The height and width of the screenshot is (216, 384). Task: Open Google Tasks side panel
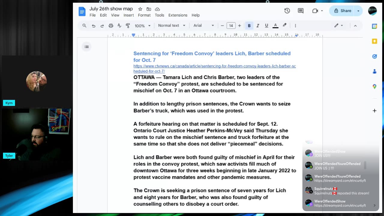pyautogui.click(x=374, y=56)
